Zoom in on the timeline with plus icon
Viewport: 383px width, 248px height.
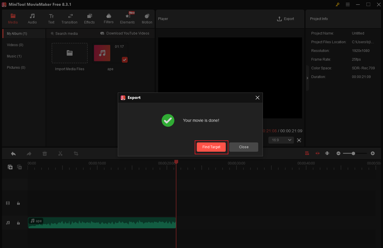[373, 153]
